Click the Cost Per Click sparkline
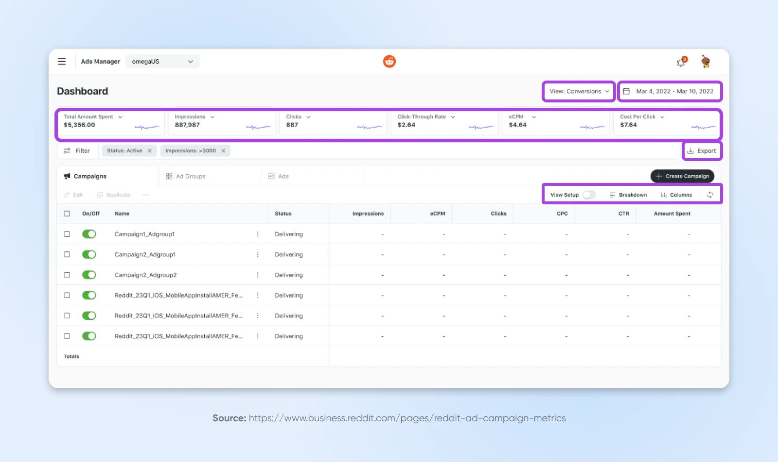The height and width of the screenshot is (462, 778). [704, 127]
